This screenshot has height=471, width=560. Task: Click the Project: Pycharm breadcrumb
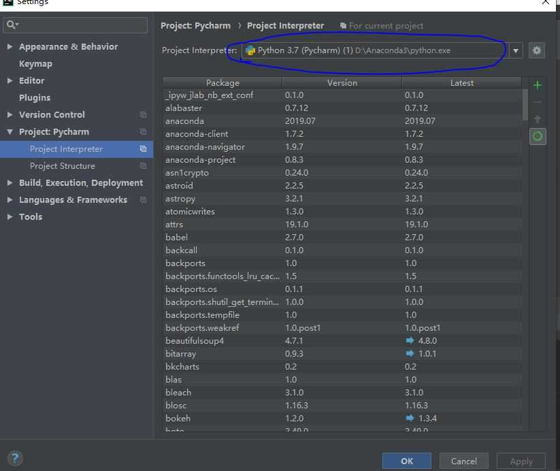click(195, 26)
